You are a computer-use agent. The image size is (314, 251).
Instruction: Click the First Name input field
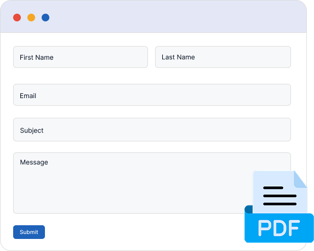point(81,57)
